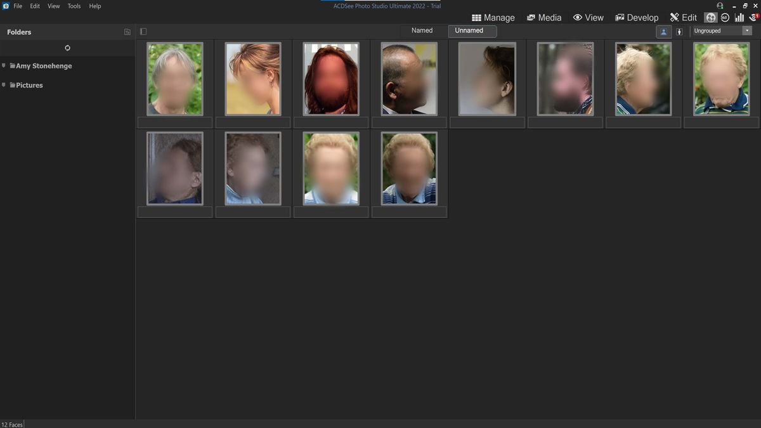The height and width of the screenshot is (428, 761).
Task: Click the user account icon in title bar
Action: coord(720,6)
